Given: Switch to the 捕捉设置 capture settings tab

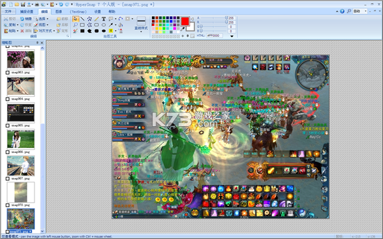Looking at the screenshot, I should [27, 11].
